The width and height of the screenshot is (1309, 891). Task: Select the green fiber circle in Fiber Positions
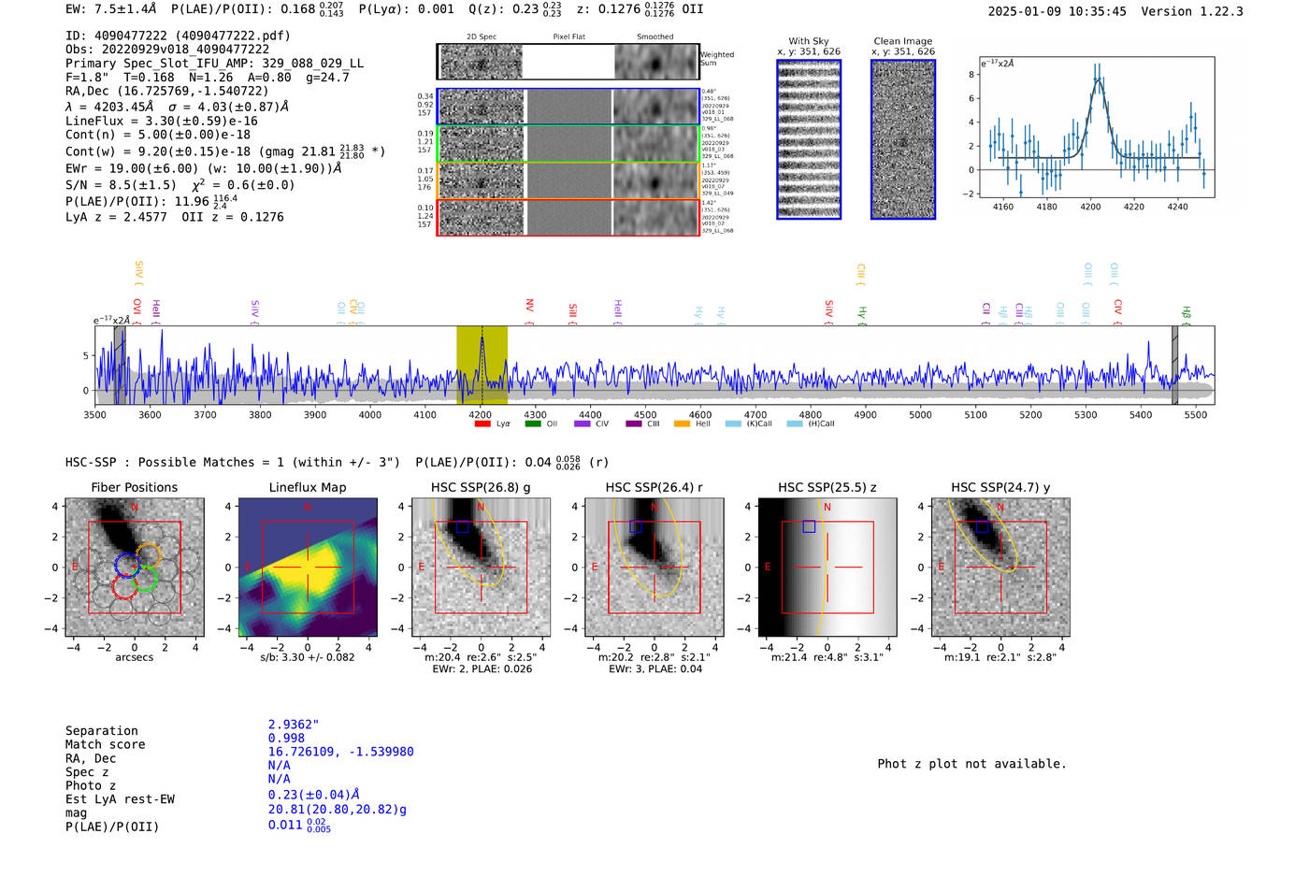[x=145, y=580]
